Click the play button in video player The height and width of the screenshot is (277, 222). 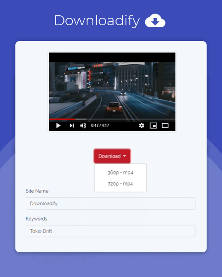[x=58, y=126]
